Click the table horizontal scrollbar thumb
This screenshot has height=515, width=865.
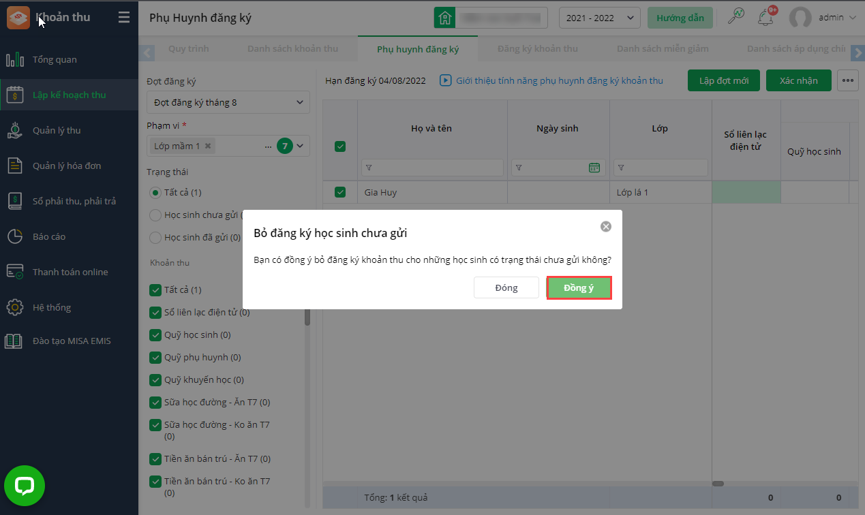(718, 484)
